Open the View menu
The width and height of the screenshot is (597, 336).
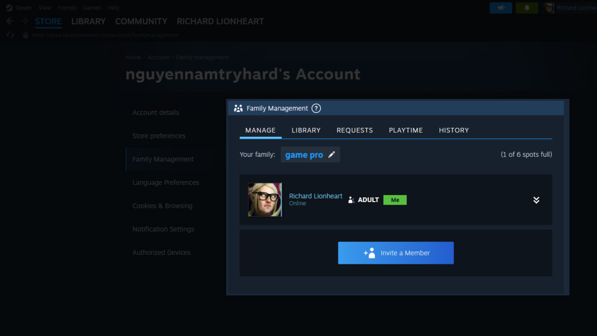pyautogui.click(x=45, y=8)
